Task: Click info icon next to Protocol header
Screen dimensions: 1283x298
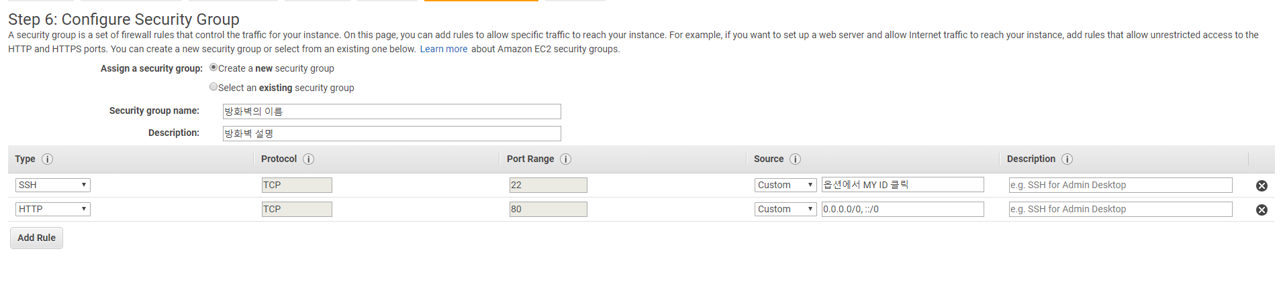Action: 308,159
